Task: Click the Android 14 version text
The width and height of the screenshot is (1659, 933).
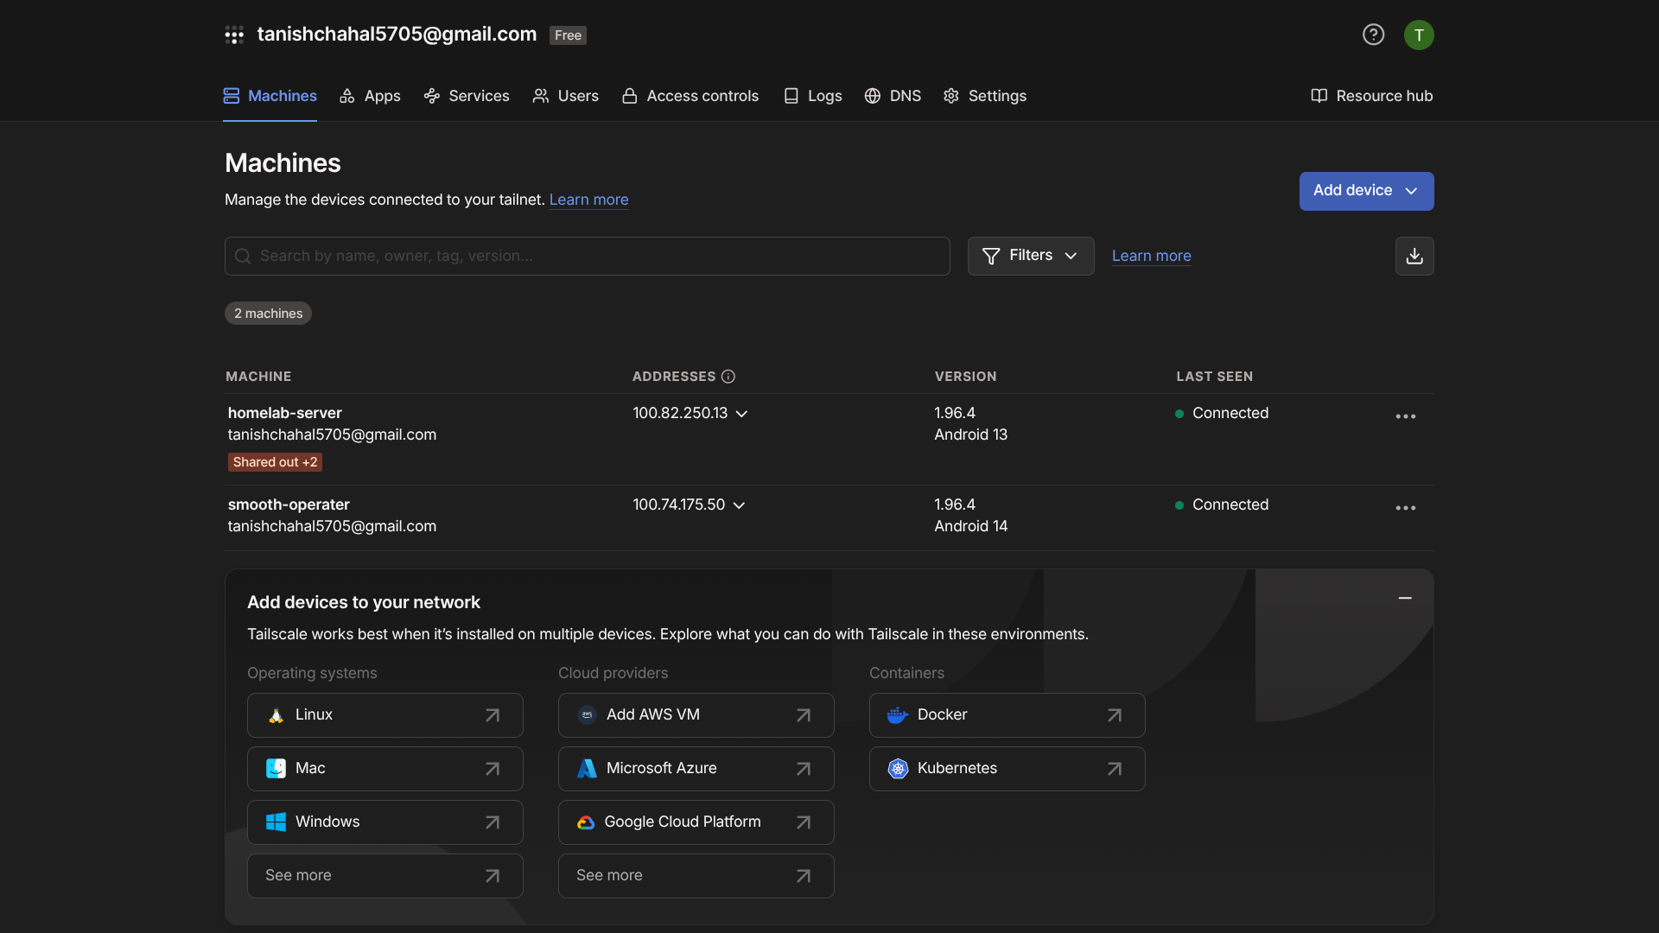Action: (970, 526)
